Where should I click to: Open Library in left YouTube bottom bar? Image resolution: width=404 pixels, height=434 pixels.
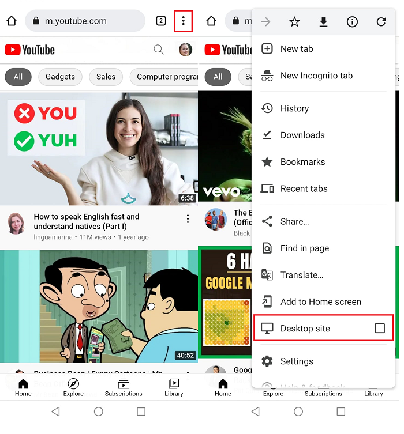coord(174,387)
